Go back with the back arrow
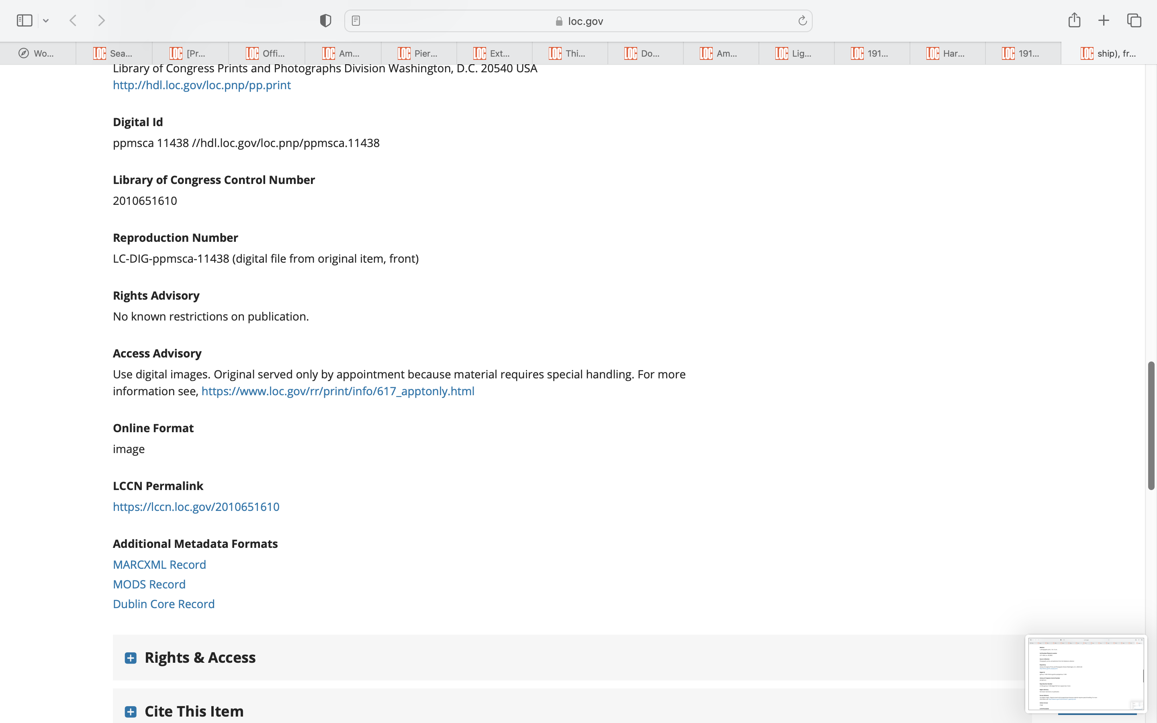Viewport: 1157px width, 723px height. click(x=73, y=20)
